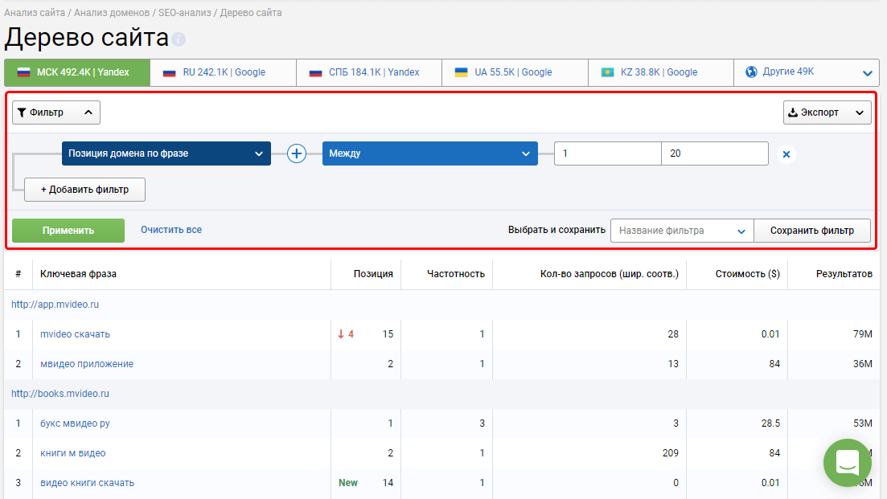Click the red down-arrow 4 position change

pos(346,334)
